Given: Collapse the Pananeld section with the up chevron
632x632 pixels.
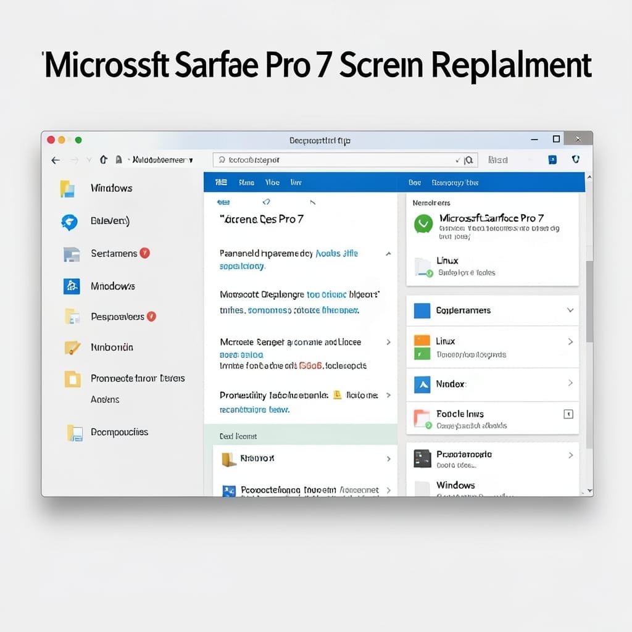Looking at the screenshot, I should 388,254.
